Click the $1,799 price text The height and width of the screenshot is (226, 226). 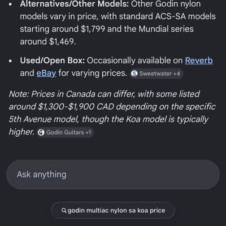pos(93,29)
